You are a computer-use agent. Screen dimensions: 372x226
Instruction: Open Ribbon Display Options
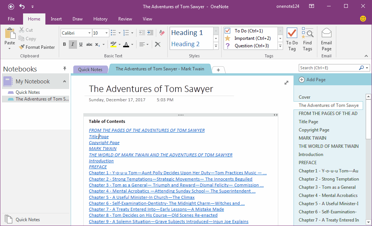[x=311, y=6]
